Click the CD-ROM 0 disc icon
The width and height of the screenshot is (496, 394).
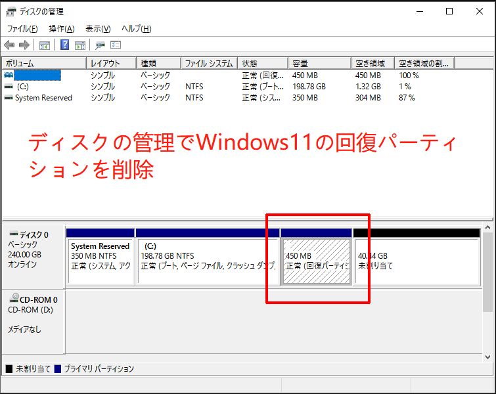(x=14, y=298)
